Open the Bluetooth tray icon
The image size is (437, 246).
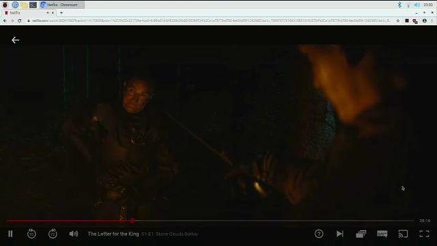click(399, 5)
